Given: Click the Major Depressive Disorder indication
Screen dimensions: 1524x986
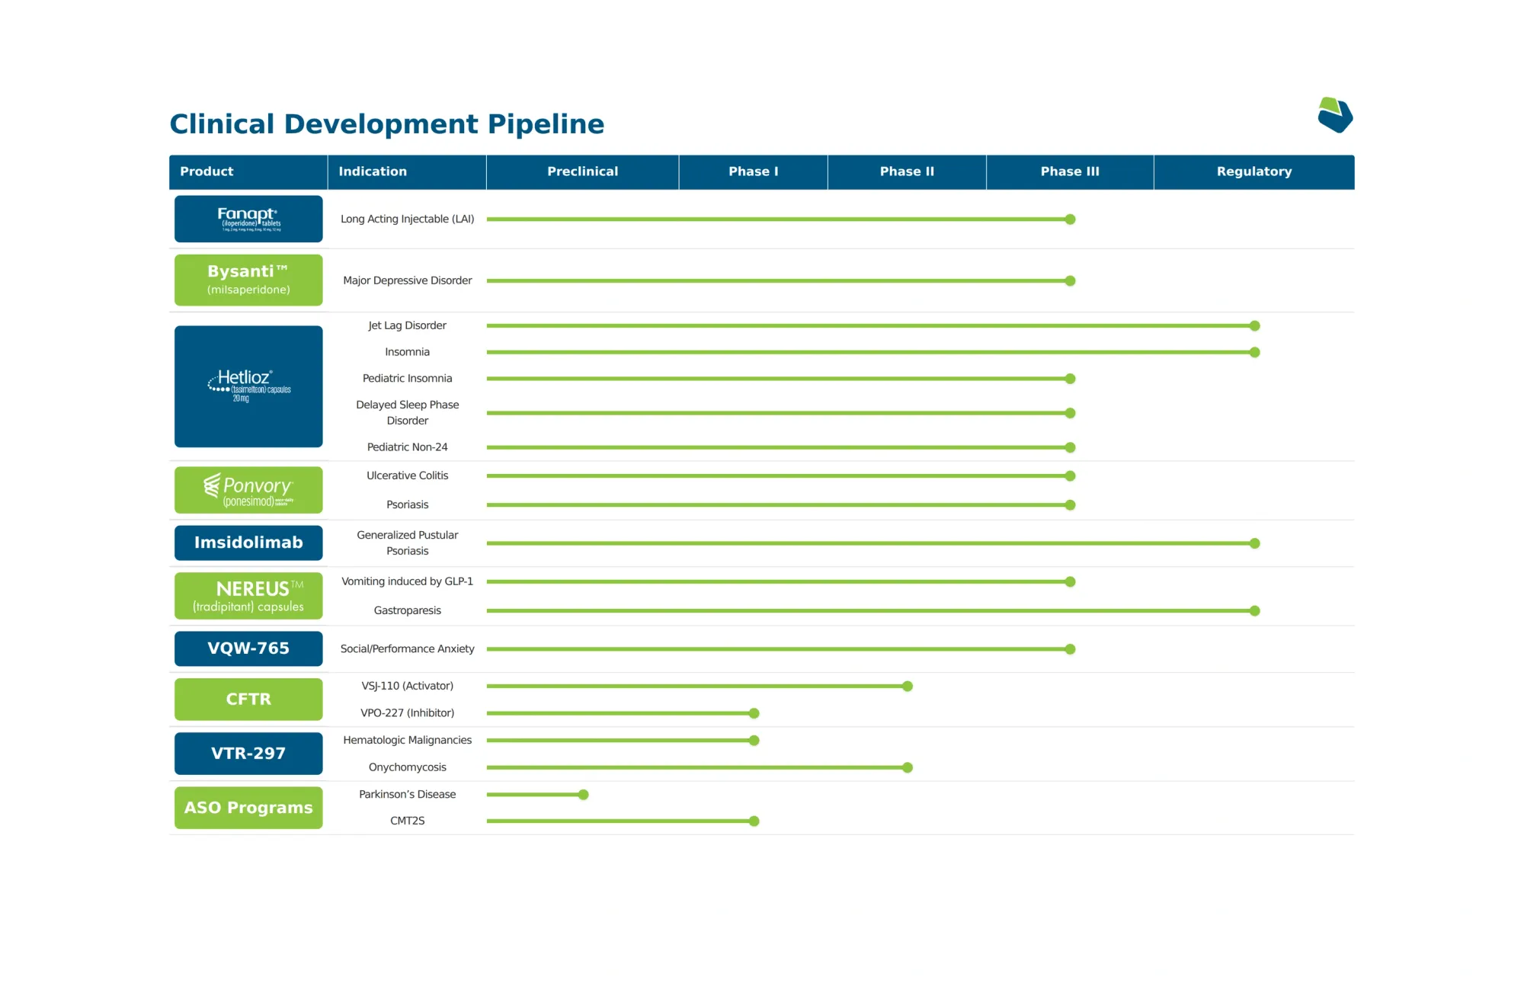Looking at the screenshot, I should [x=408, y=280].
